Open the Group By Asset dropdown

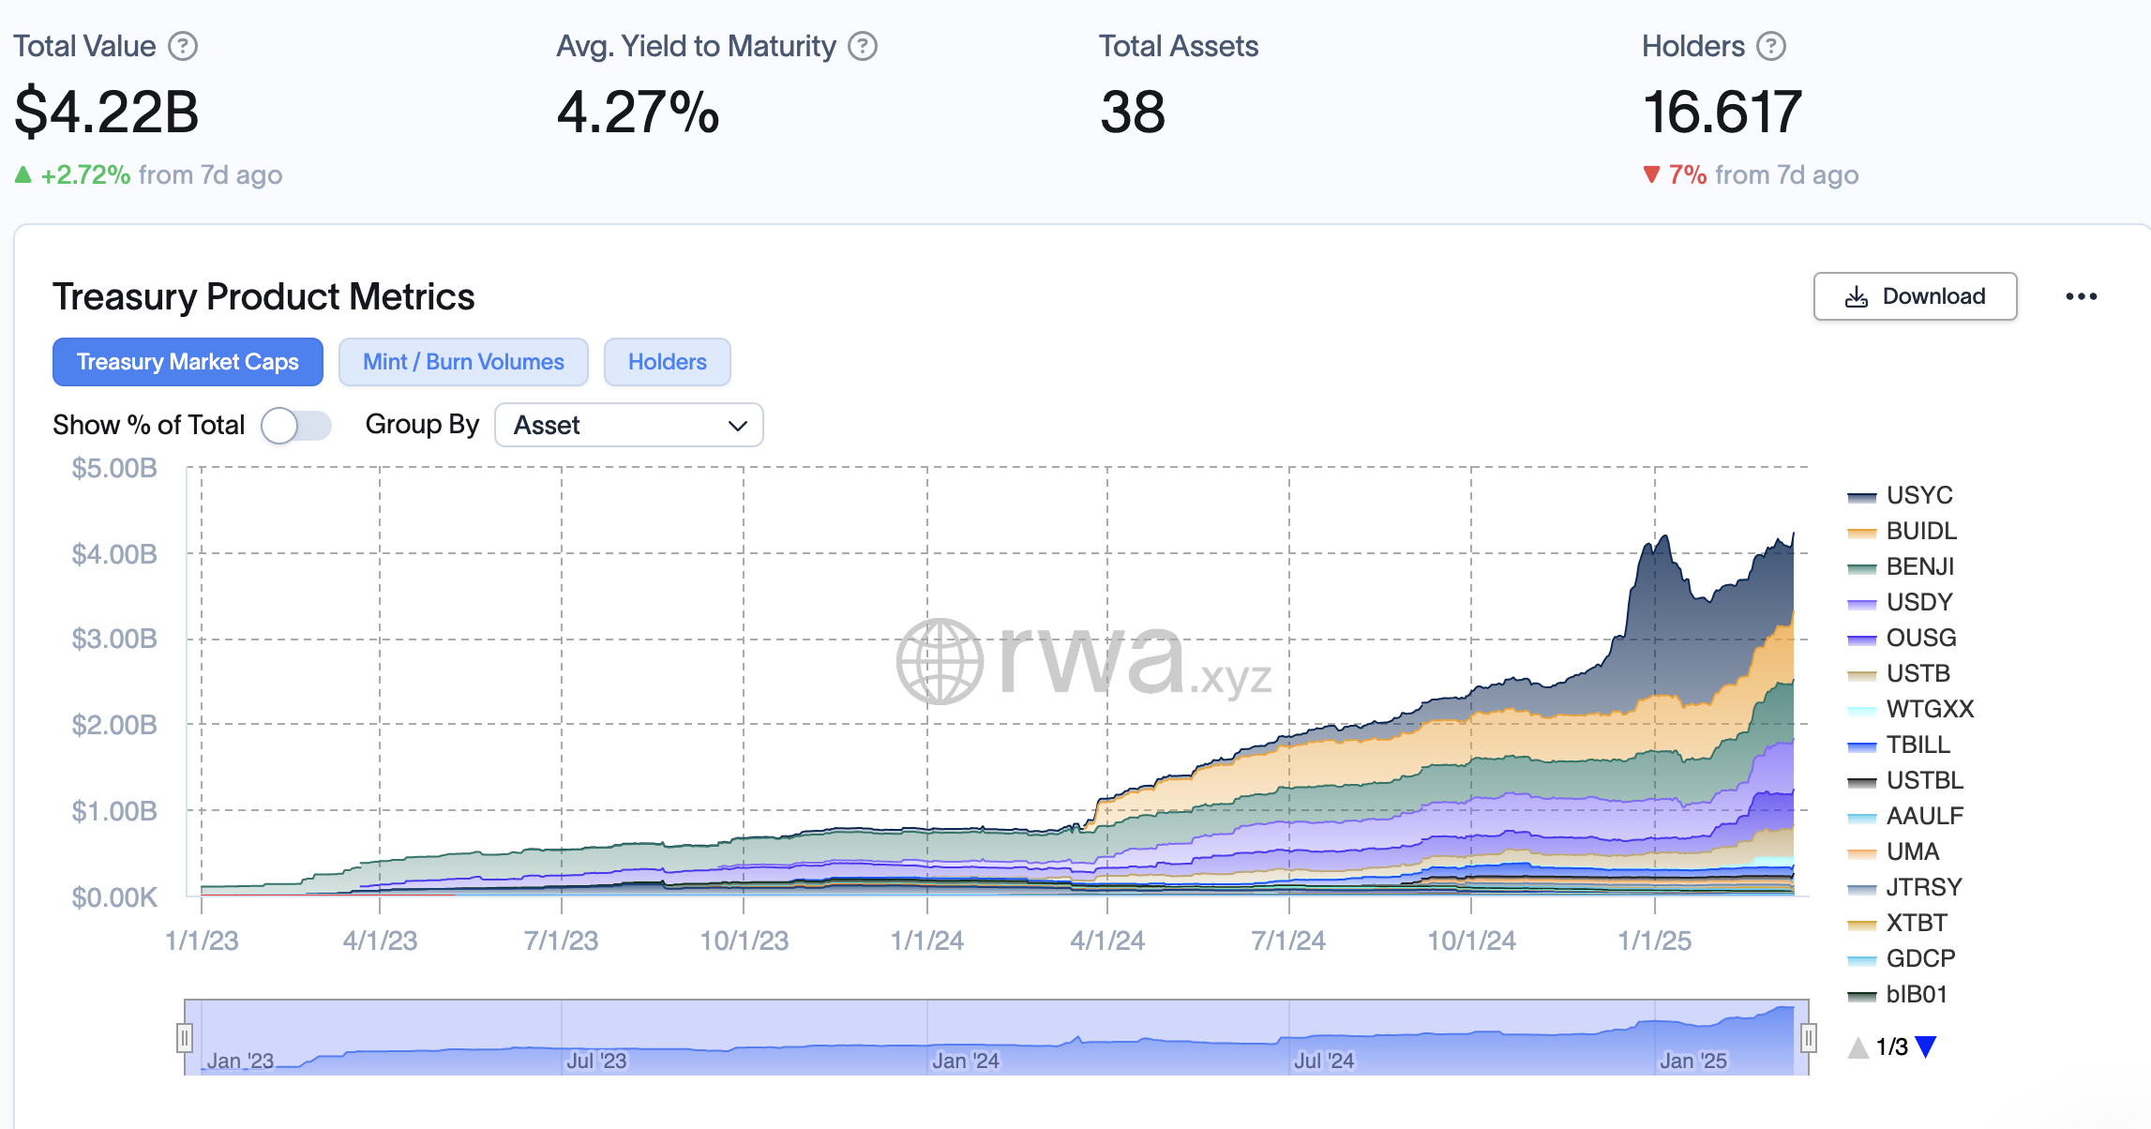pos(629,425)
